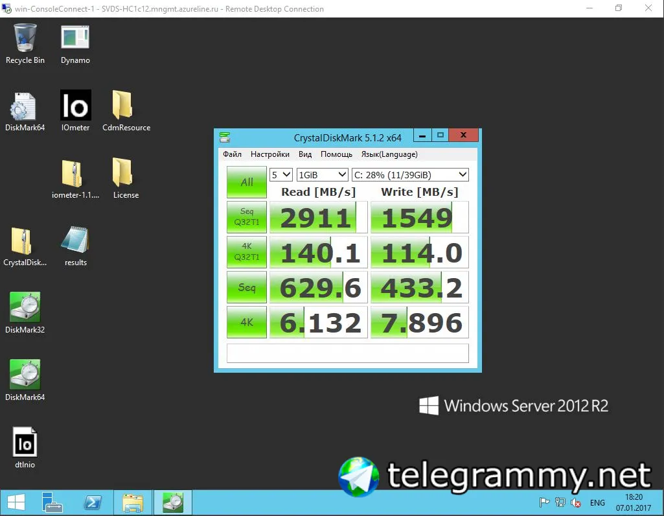
Task: Open the iometer-1.1 zip archive
Action: pyautogui.click(x=75, y=179)
